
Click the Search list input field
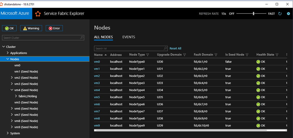pos(131,48)
